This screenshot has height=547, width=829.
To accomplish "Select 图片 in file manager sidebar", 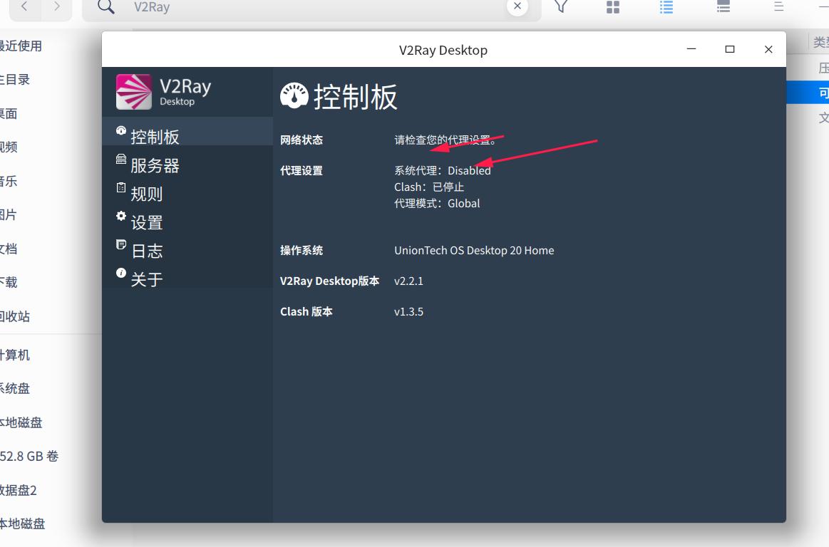I will coord(9,215).
